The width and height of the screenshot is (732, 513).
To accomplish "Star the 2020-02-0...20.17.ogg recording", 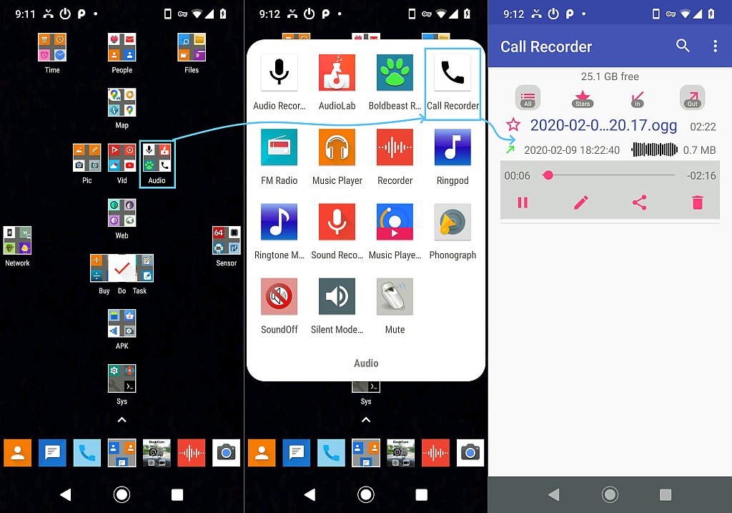I will [513, 124].
